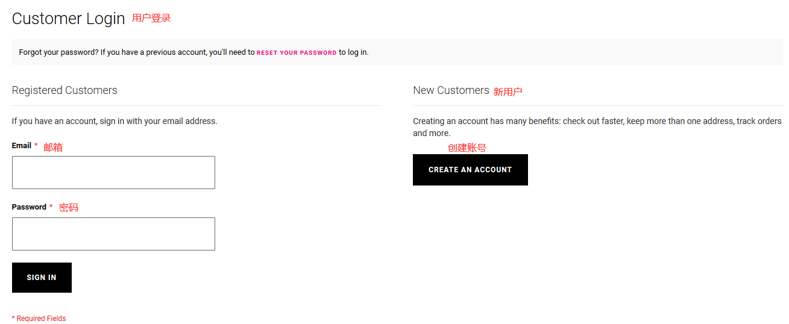
Task: Click the New Customers section heading
Action: point(451,90)
